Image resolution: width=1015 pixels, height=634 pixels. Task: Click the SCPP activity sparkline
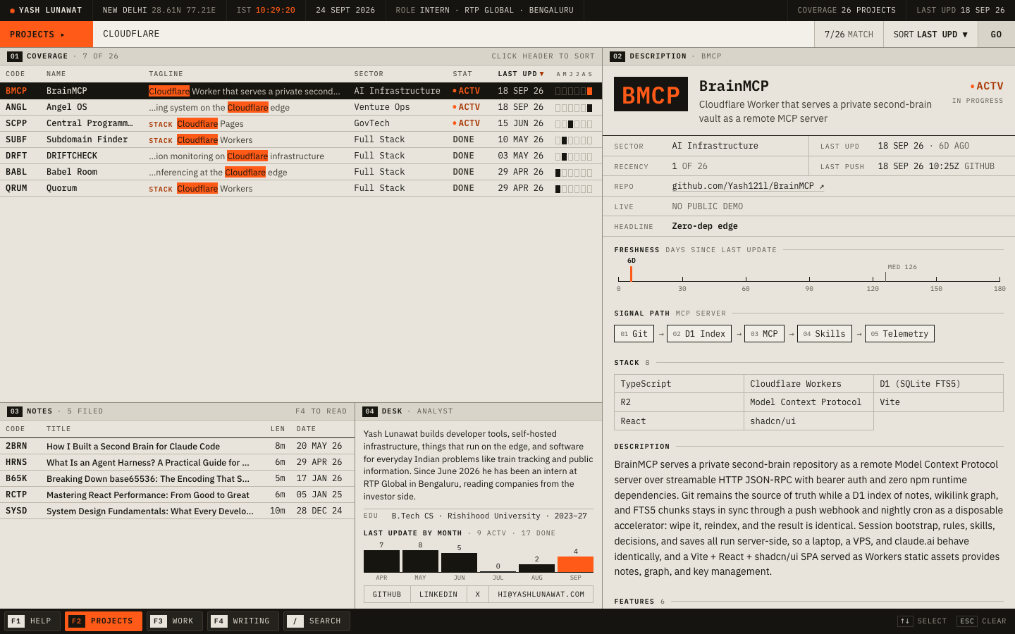574,124
